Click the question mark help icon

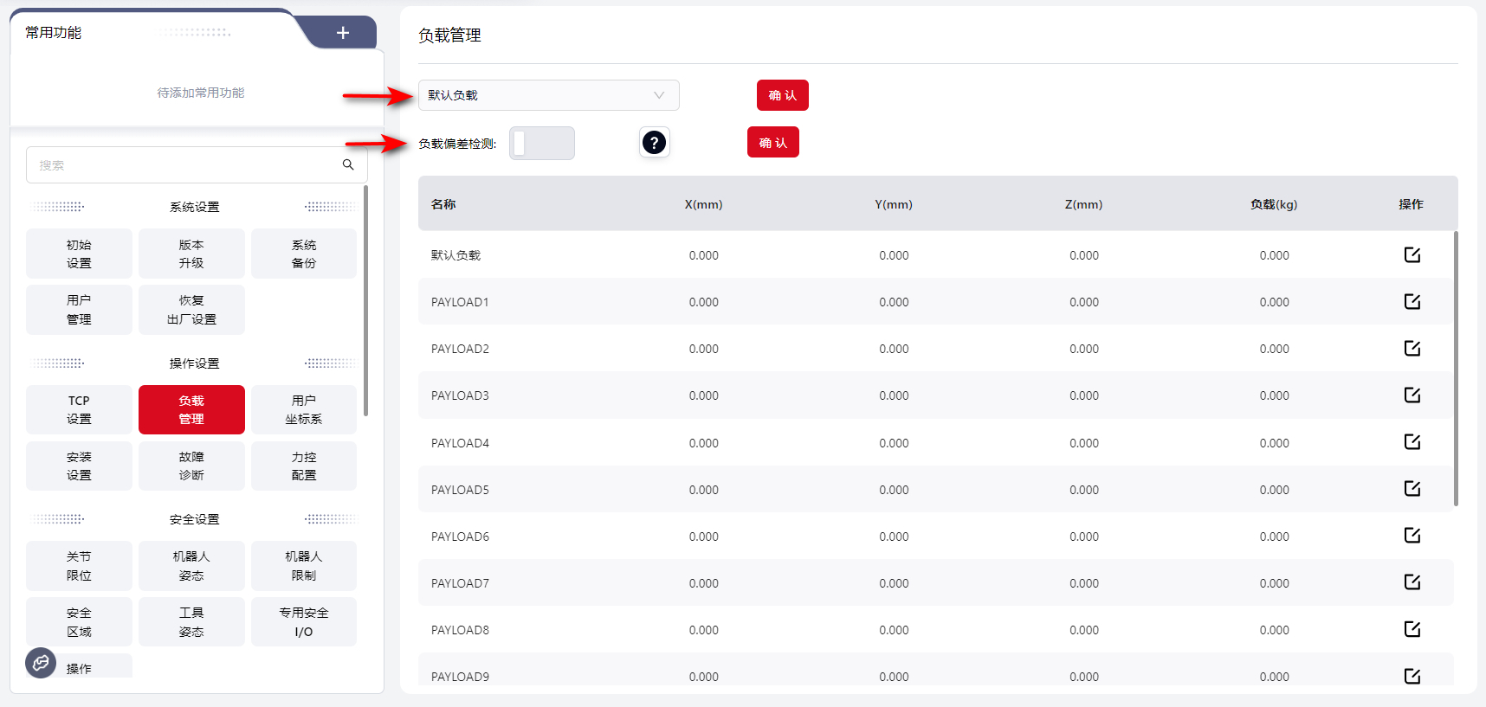(x=654, y=143)
